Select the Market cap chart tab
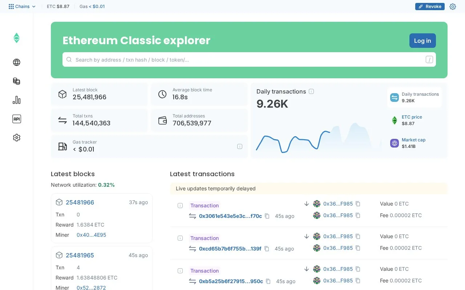 tap(415, 143)
